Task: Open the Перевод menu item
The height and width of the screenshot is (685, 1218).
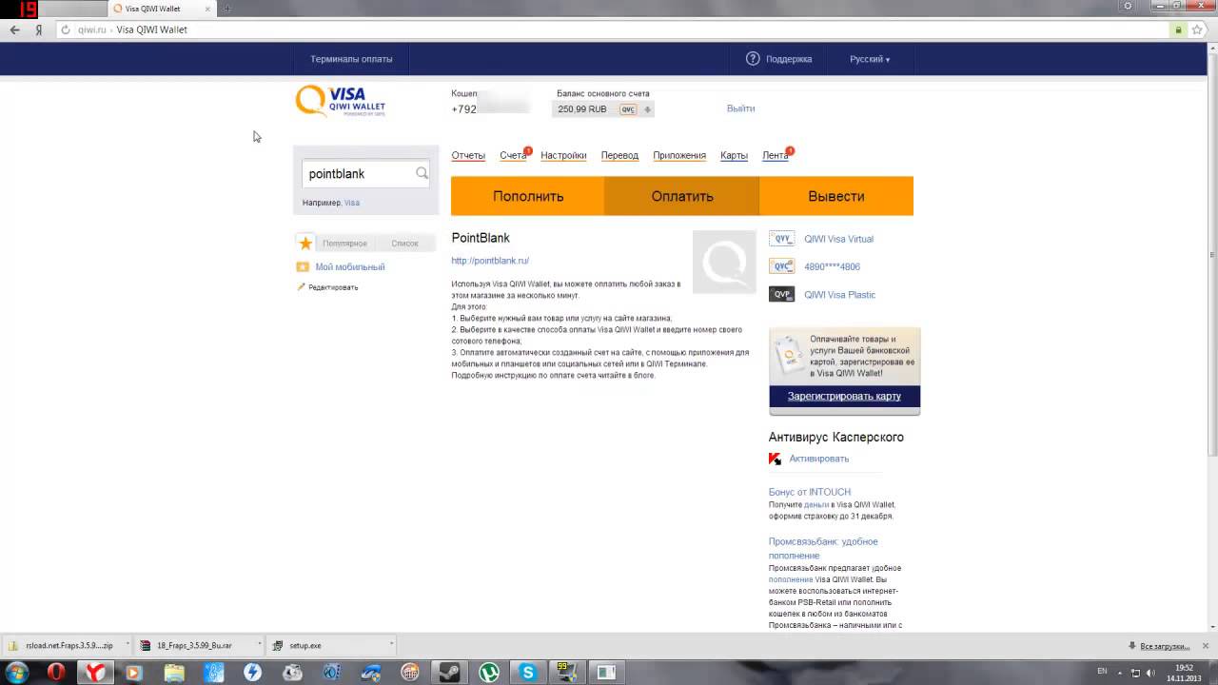Action: [x=619, y=155]
